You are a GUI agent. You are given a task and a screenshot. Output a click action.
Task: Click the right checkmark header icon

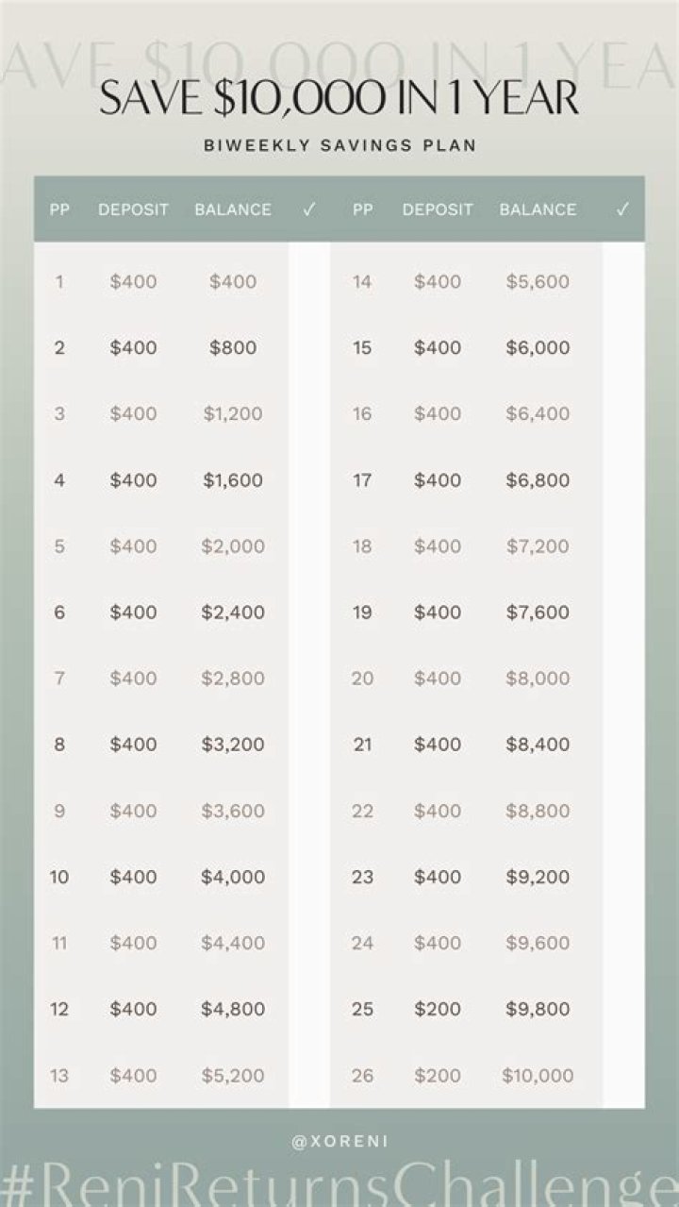pos(622,210)
